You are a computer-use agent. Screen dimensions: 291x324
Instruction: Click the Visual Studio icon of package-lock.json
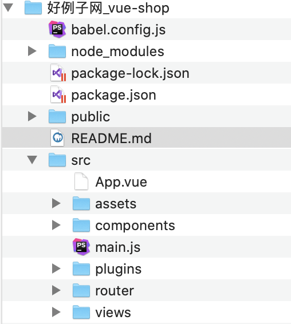click(x=58, y=73)
